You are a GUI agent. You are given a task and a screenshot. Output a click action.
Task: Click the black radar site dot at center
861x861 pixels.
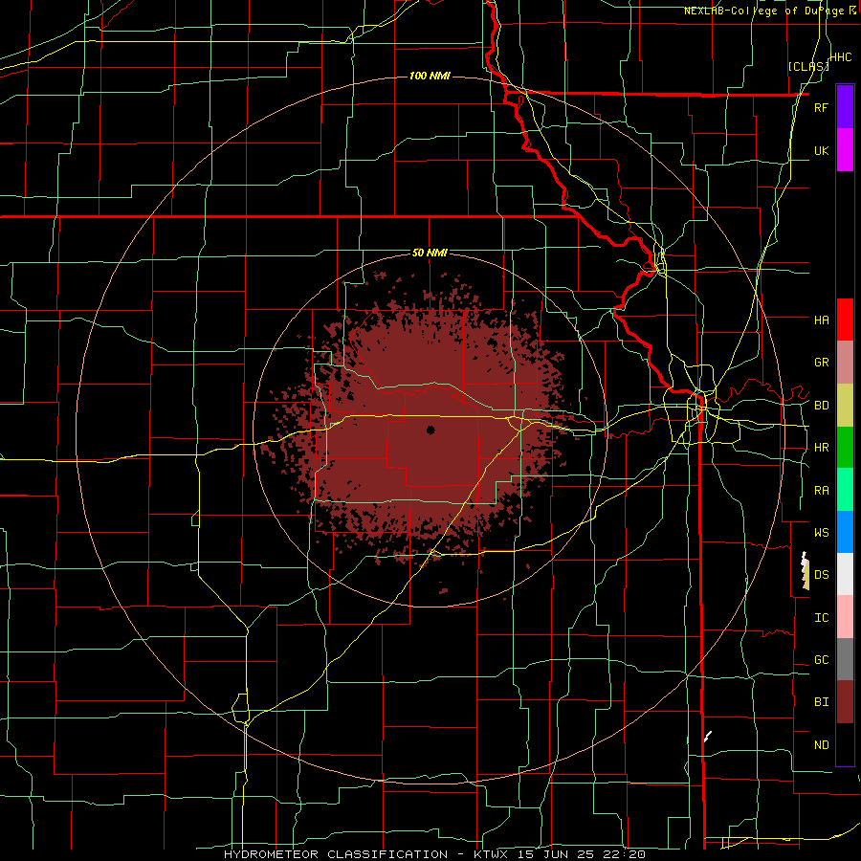point(430,430)
